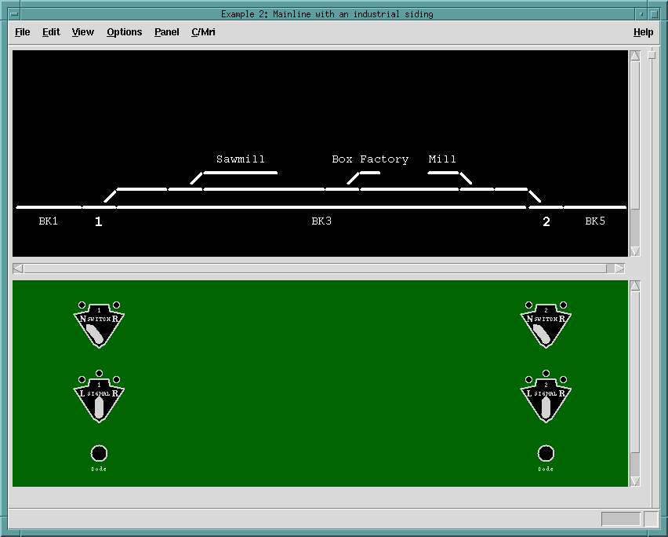This screenshot has height=537, width=668.
Task: Open the Panel menu
Action: coord(166,32)
